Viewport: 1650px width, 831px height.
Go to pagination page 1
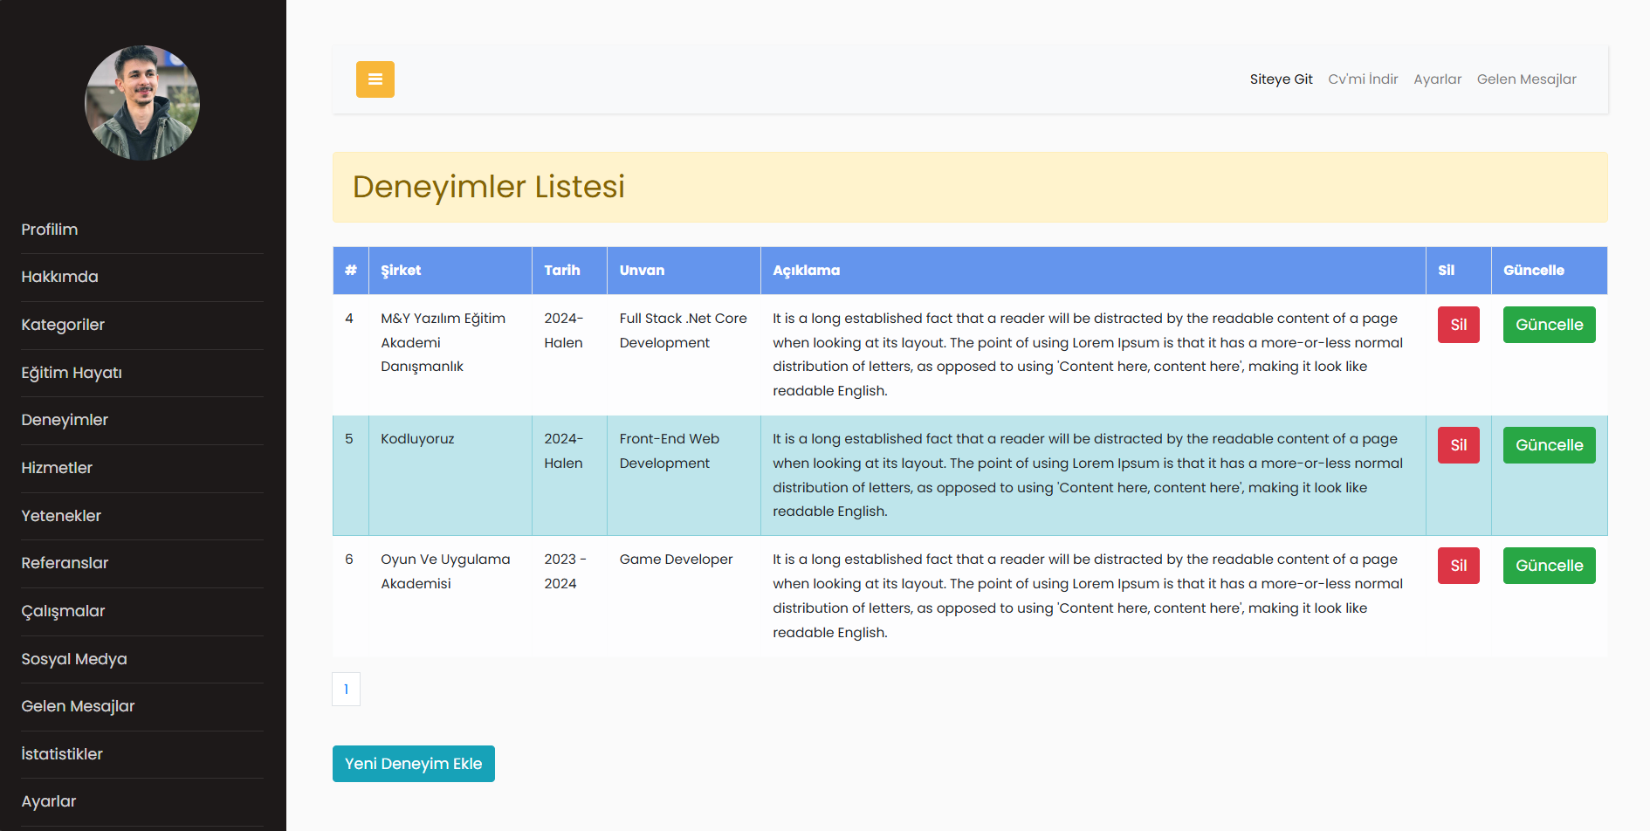click(346, 690)
